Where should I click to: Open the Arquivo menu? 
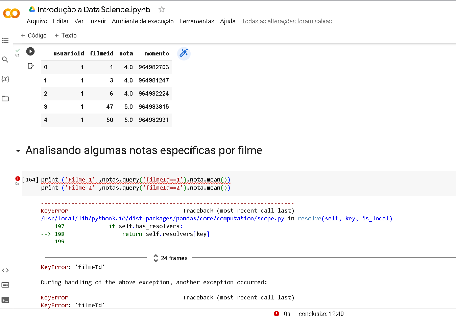coord(37,21)
